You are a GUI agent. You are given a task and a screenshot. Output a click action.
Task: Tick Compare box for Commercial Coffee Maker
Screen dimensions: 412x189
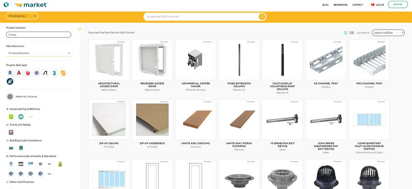coord(213,42)
